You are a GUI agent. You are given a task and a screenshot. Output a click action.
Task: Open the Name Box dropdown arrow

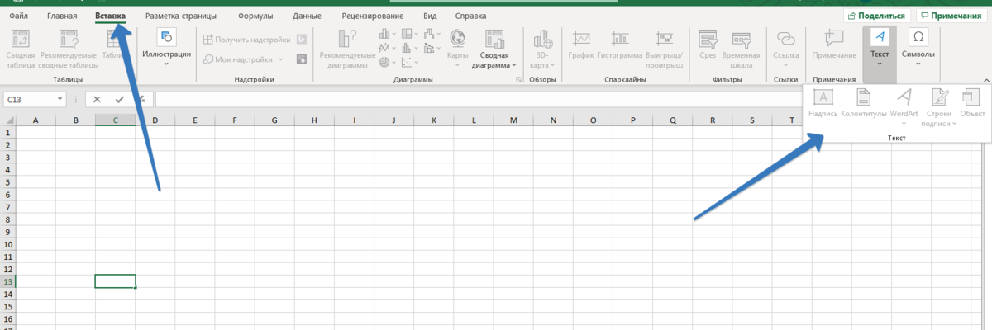pyautogui.click(x=60, y=99)
